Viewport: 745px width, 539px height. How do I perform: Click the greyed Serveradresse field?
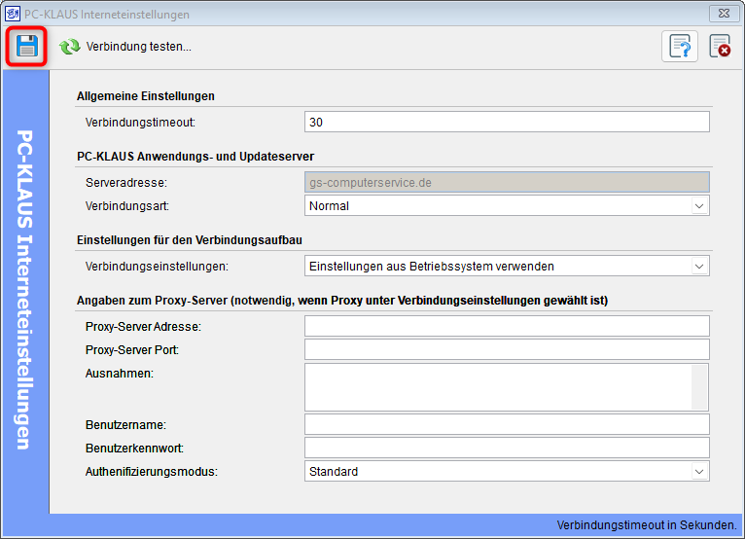pos(507,183)
